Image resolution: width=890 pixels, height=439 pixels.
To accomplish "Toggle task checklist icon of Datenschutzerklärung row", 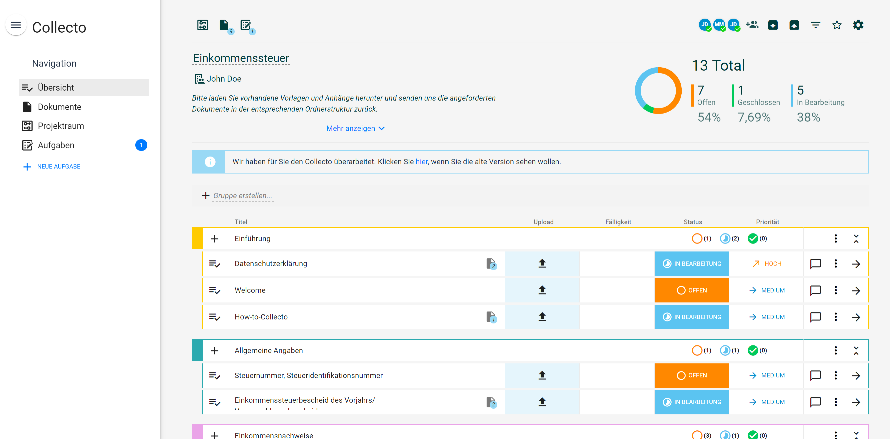I will [215, 264].
